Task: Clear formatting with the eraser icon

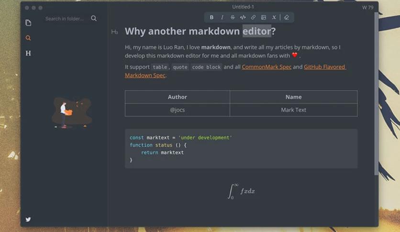Action: click(x=287, y=17)
